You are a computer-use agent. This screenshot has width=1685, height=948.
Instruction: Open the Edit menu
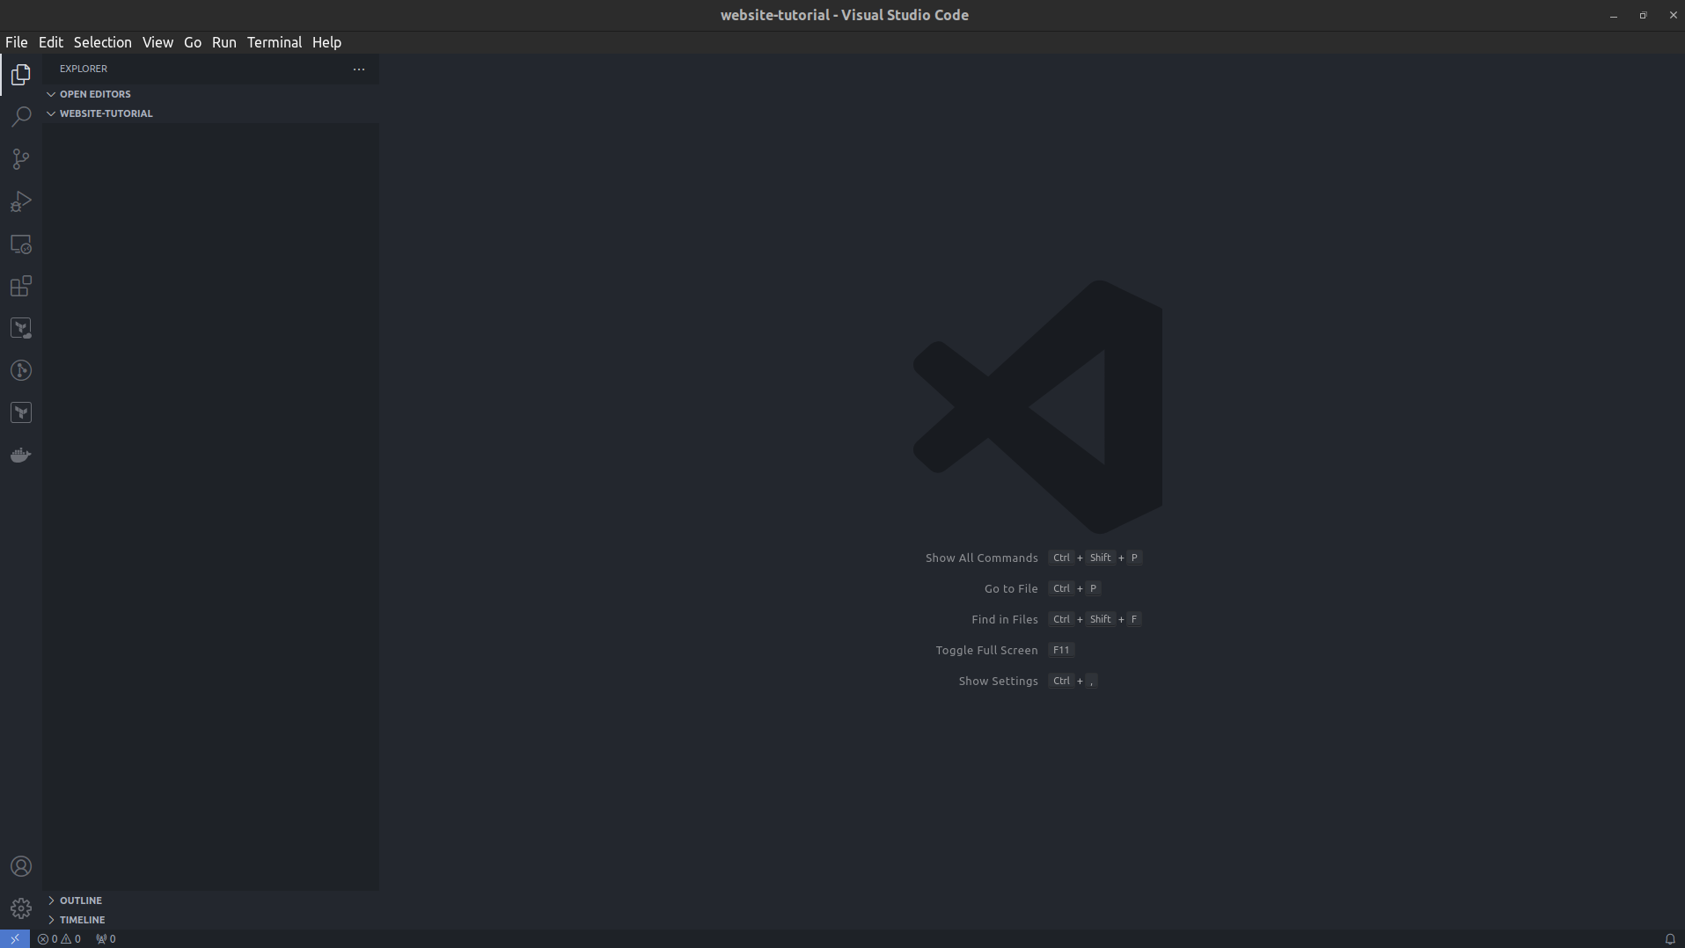coord(51,42)
